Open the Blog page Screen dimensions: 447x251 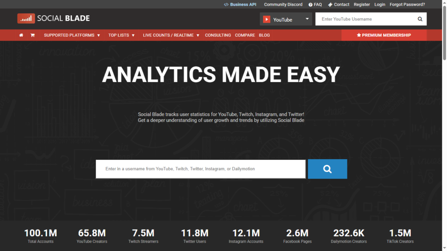[264, 35]
